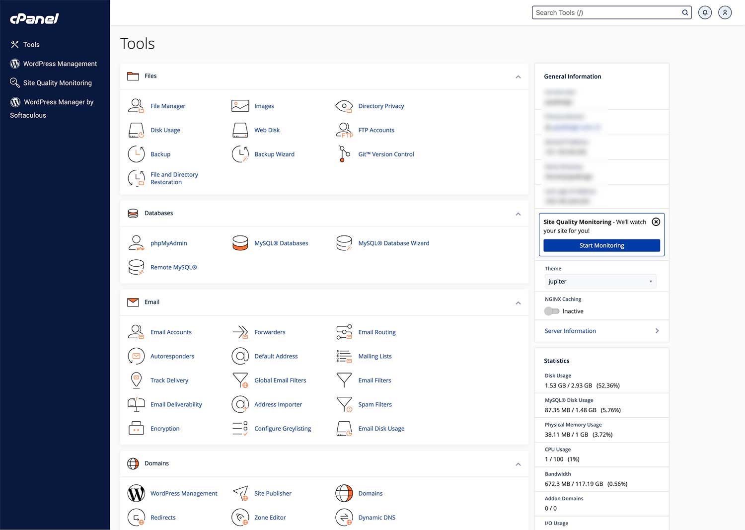Open the Address Importer link

pos(278,404)
